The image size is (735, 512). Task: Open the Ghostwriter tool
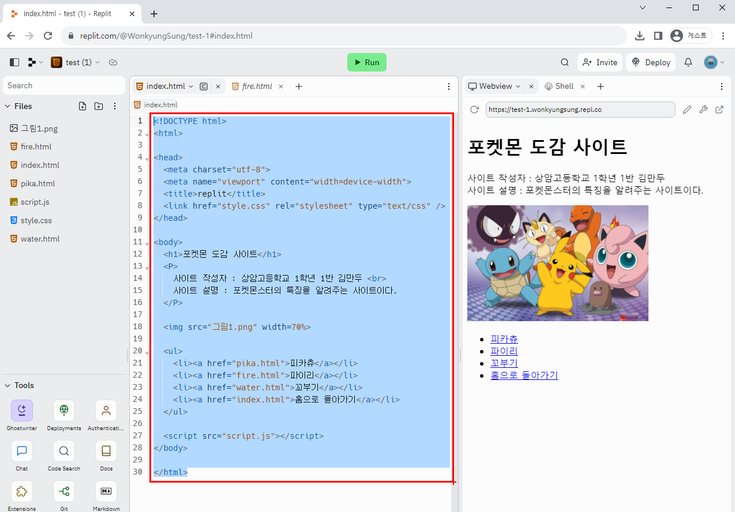point(22,415)
